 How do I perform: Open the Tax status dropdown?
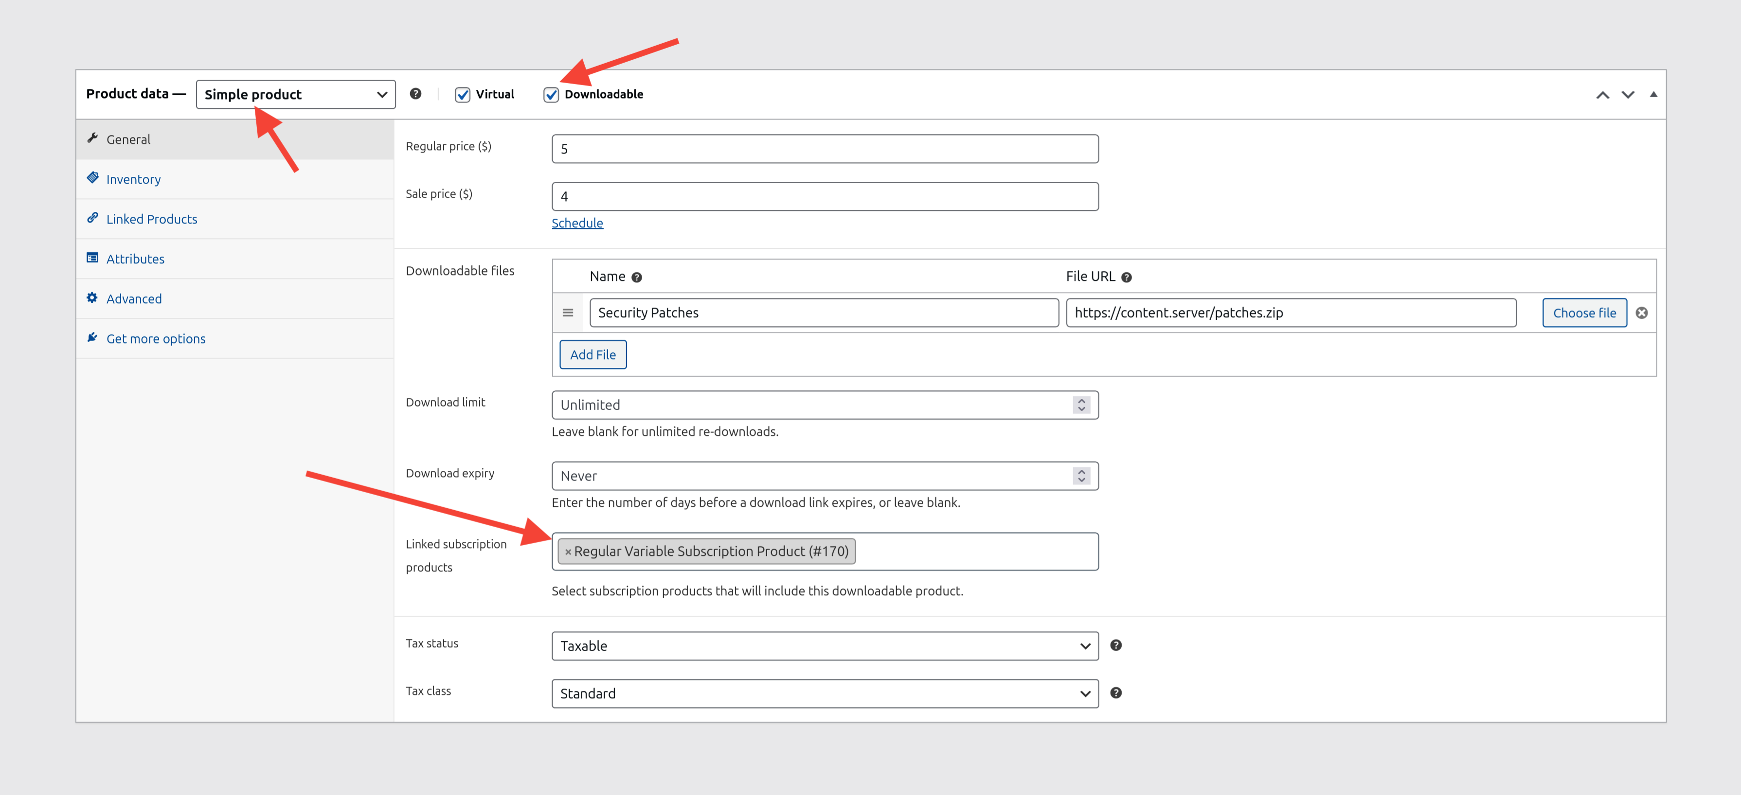click(x=825, y=646)
